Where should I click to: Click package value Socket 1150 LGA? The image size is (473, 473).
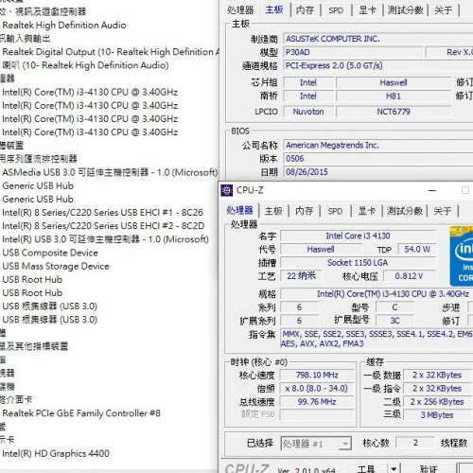pyautogui.click(x=358, y=263)
